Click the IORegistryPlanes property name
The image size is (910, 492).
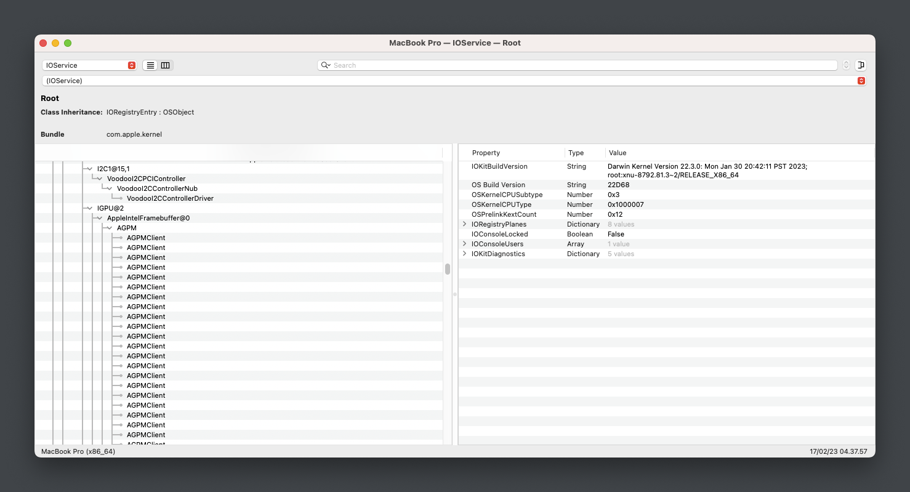click(499, 224)
